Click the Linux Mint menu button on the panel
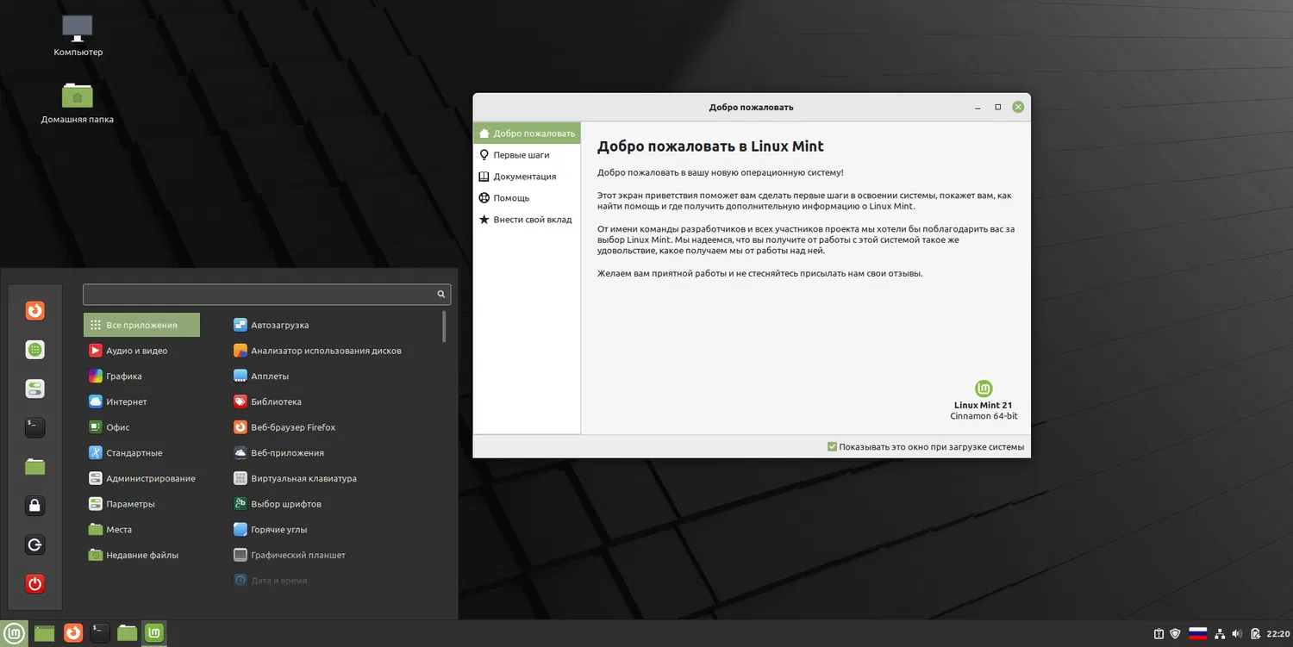The image size is (1293, 647). (15, 633)
